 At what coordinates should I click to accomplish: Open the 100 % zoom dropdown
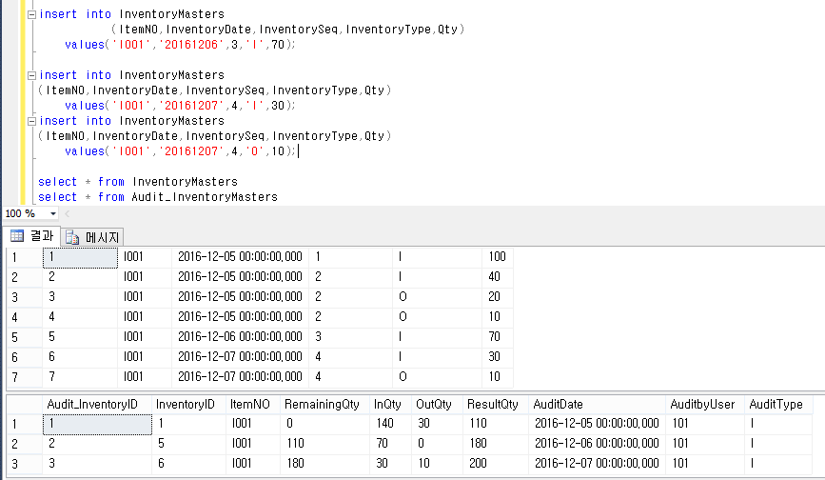coord(52,213)
